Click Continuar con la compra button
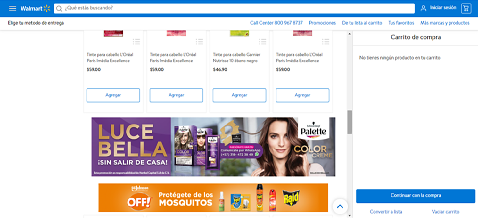 tap(416, 196)
